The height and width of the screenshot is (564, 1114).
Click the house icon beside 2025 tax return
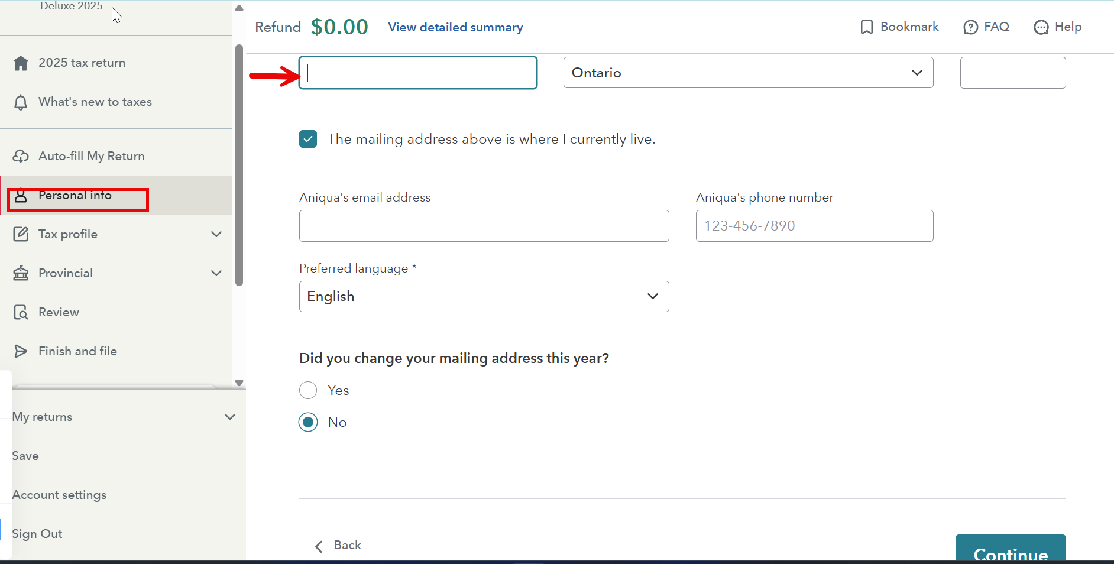click(21, 63)
